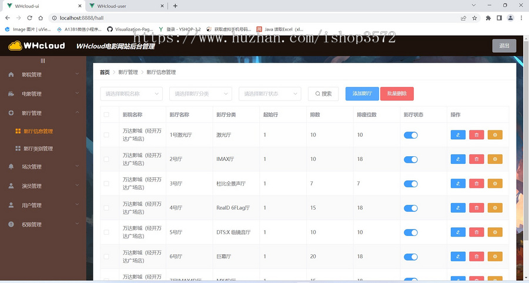Open browser extensions puzzle icon
This screenshot has height=283, width=529.
(488, 18)
